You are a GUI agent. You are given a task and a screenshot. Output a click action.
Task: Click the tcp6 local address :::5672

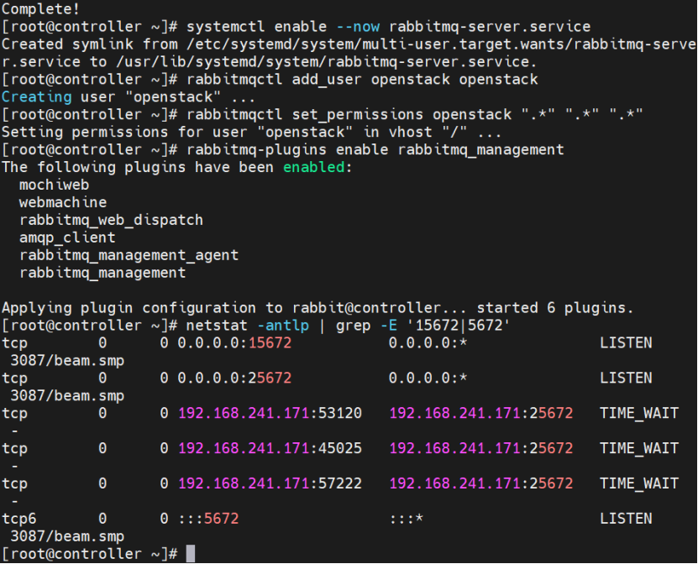[207, 519]
